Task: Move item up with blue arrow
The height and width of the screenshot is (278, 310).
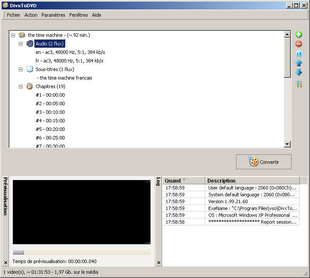Action: click(298, 63)
